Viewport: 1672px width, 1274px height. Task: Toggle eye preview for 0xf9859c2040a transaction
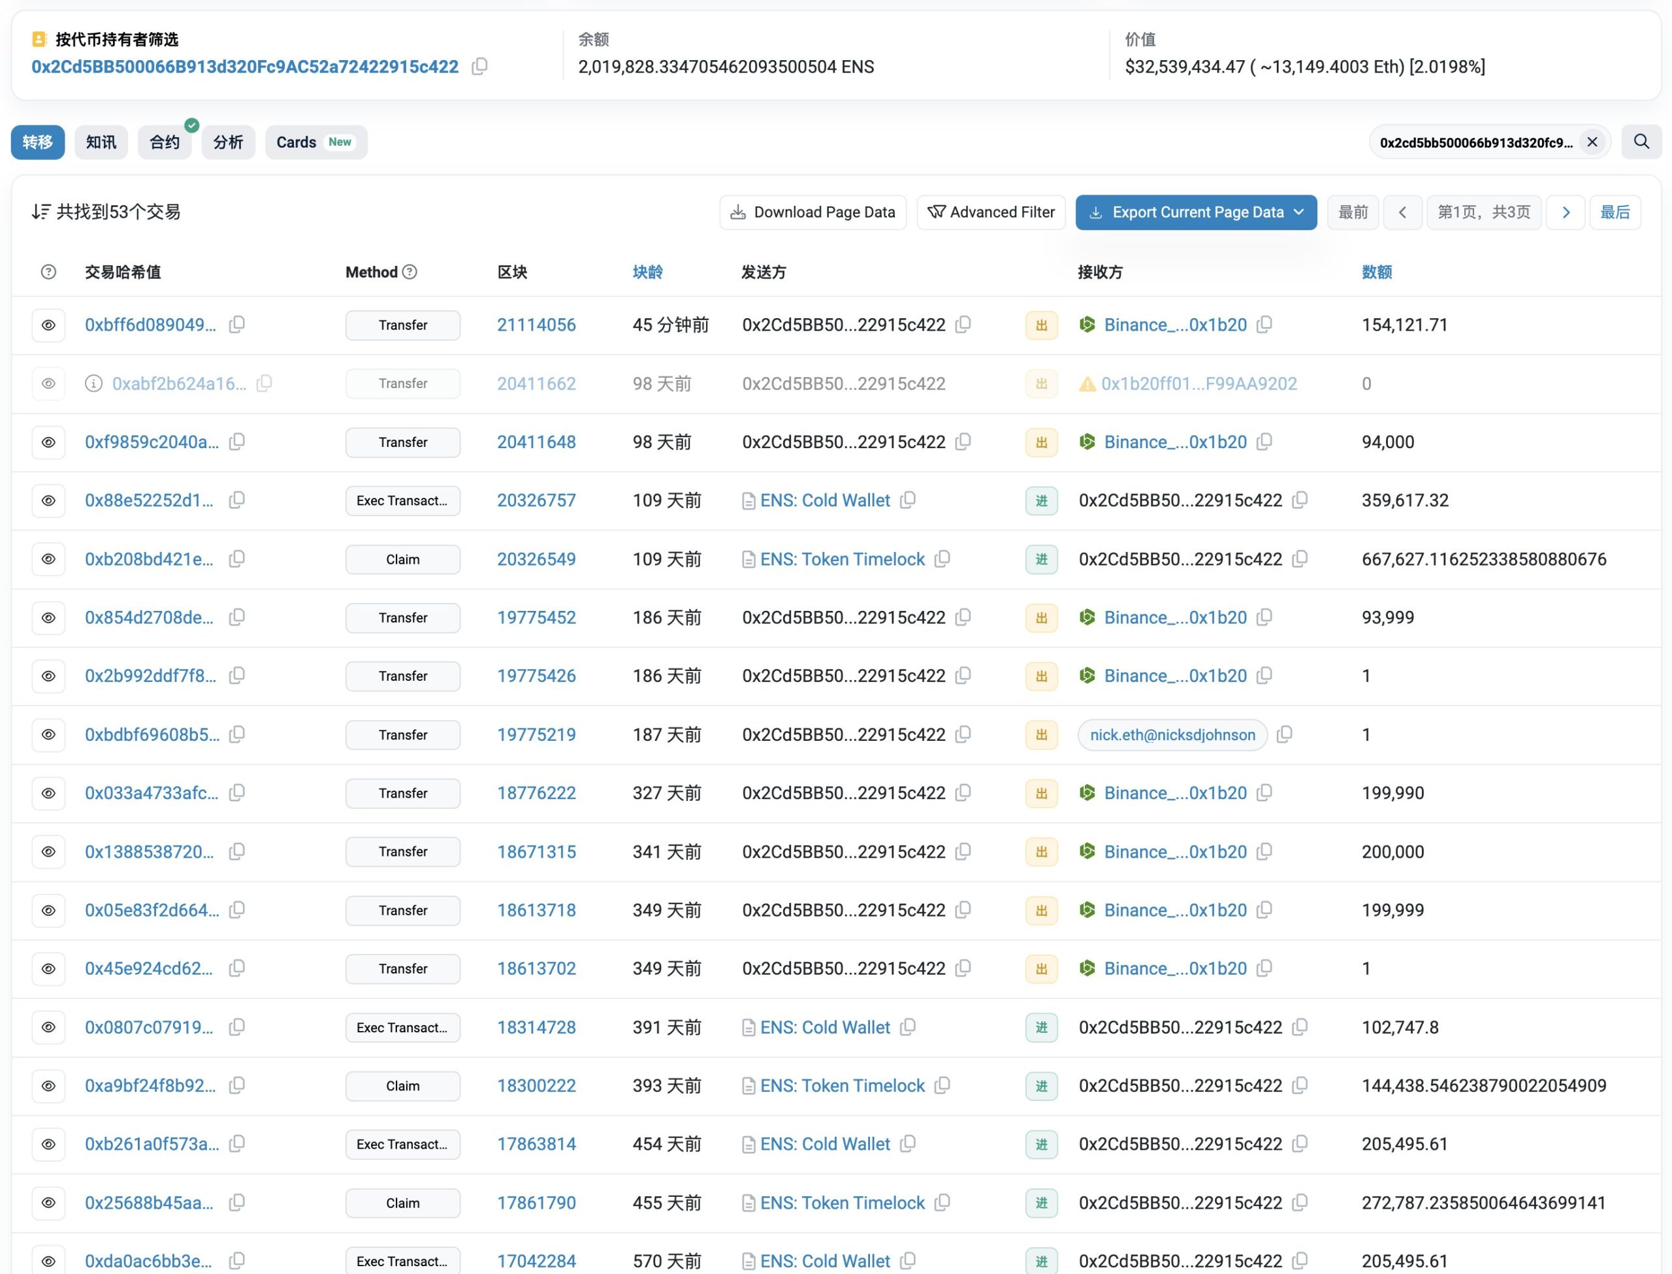[48, 442]
